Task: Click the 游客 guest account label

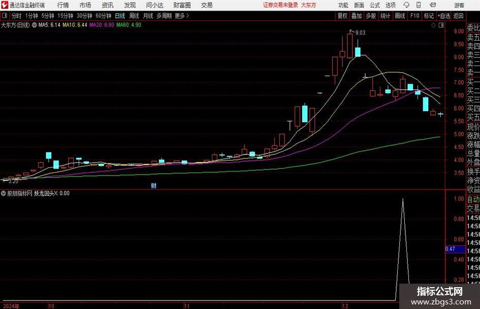Action: 459,5
